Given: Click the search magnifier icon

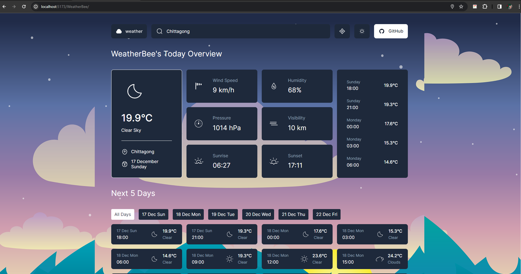Looking at the screenshot, I should (x=160, y=31).
